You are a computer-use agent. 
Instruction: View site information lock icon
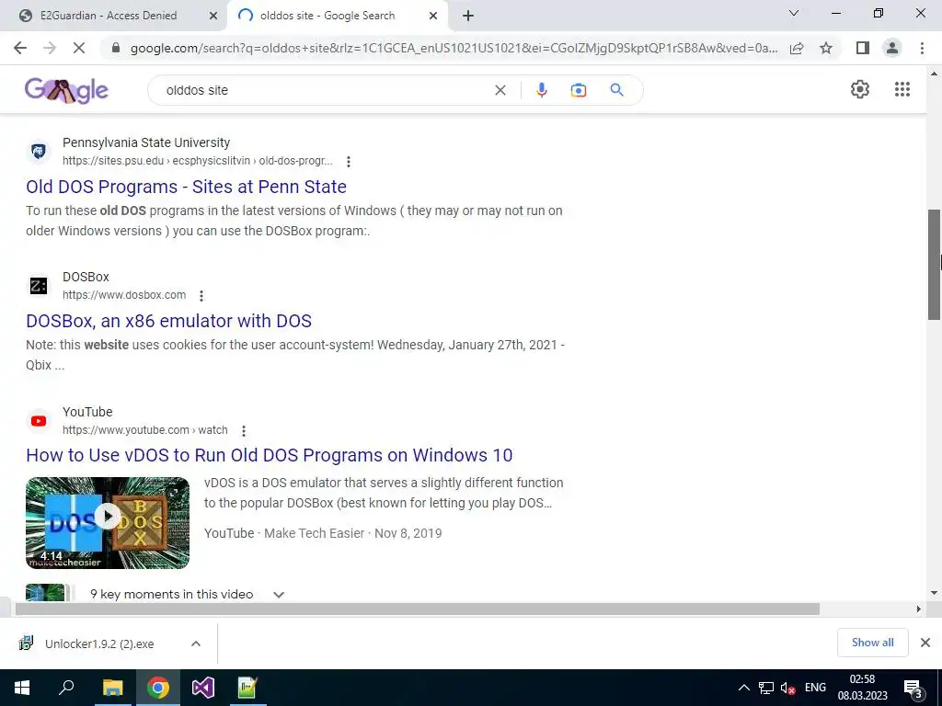pyautogui.click(x=116, y=48)
